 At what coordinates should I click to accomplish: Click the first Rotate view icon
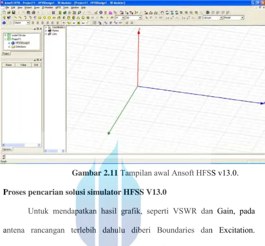click(x=167, y=12)
